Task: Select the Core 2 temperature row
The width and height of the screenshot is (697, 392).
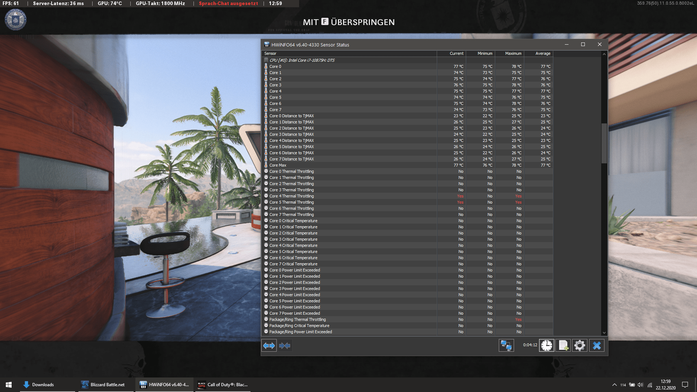Action: coord(407,79)
